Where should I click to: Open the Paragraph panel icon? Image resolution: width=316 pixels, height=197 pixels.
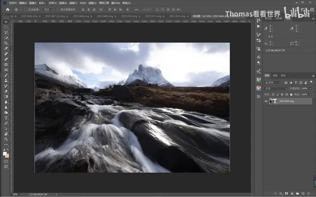click(x=258, y=63)
